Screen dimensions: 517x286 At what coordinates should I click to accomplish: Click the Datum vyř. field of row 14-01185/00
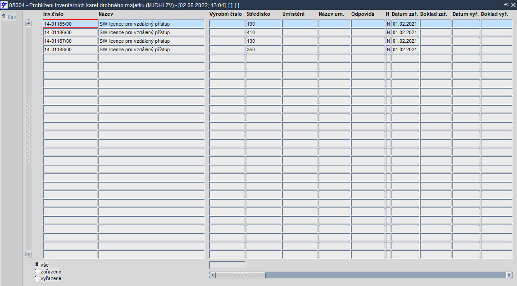point(466,24)
